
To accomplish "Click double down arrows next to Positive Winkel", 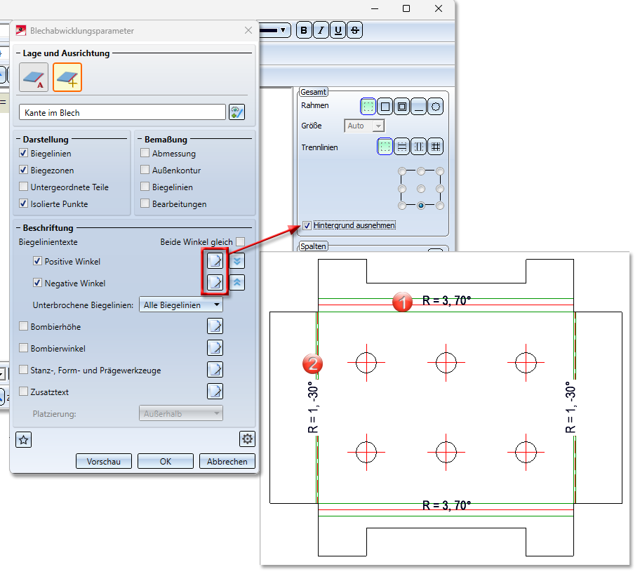I will 237,260.
